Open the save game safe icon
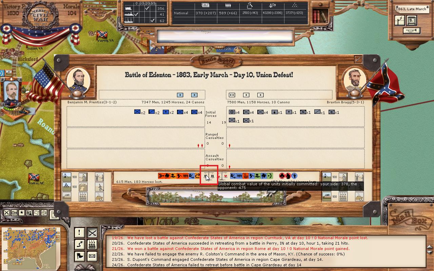Screen dimensions: 434x271 point(412,21)
